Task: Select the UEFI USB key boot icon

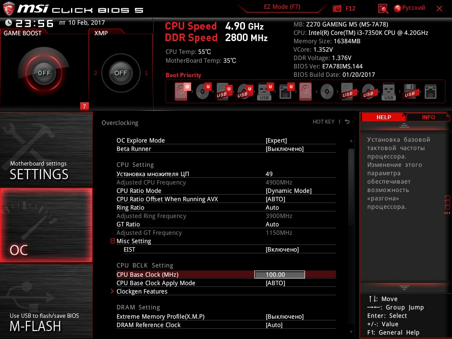Action: click(x=265, y=91)
